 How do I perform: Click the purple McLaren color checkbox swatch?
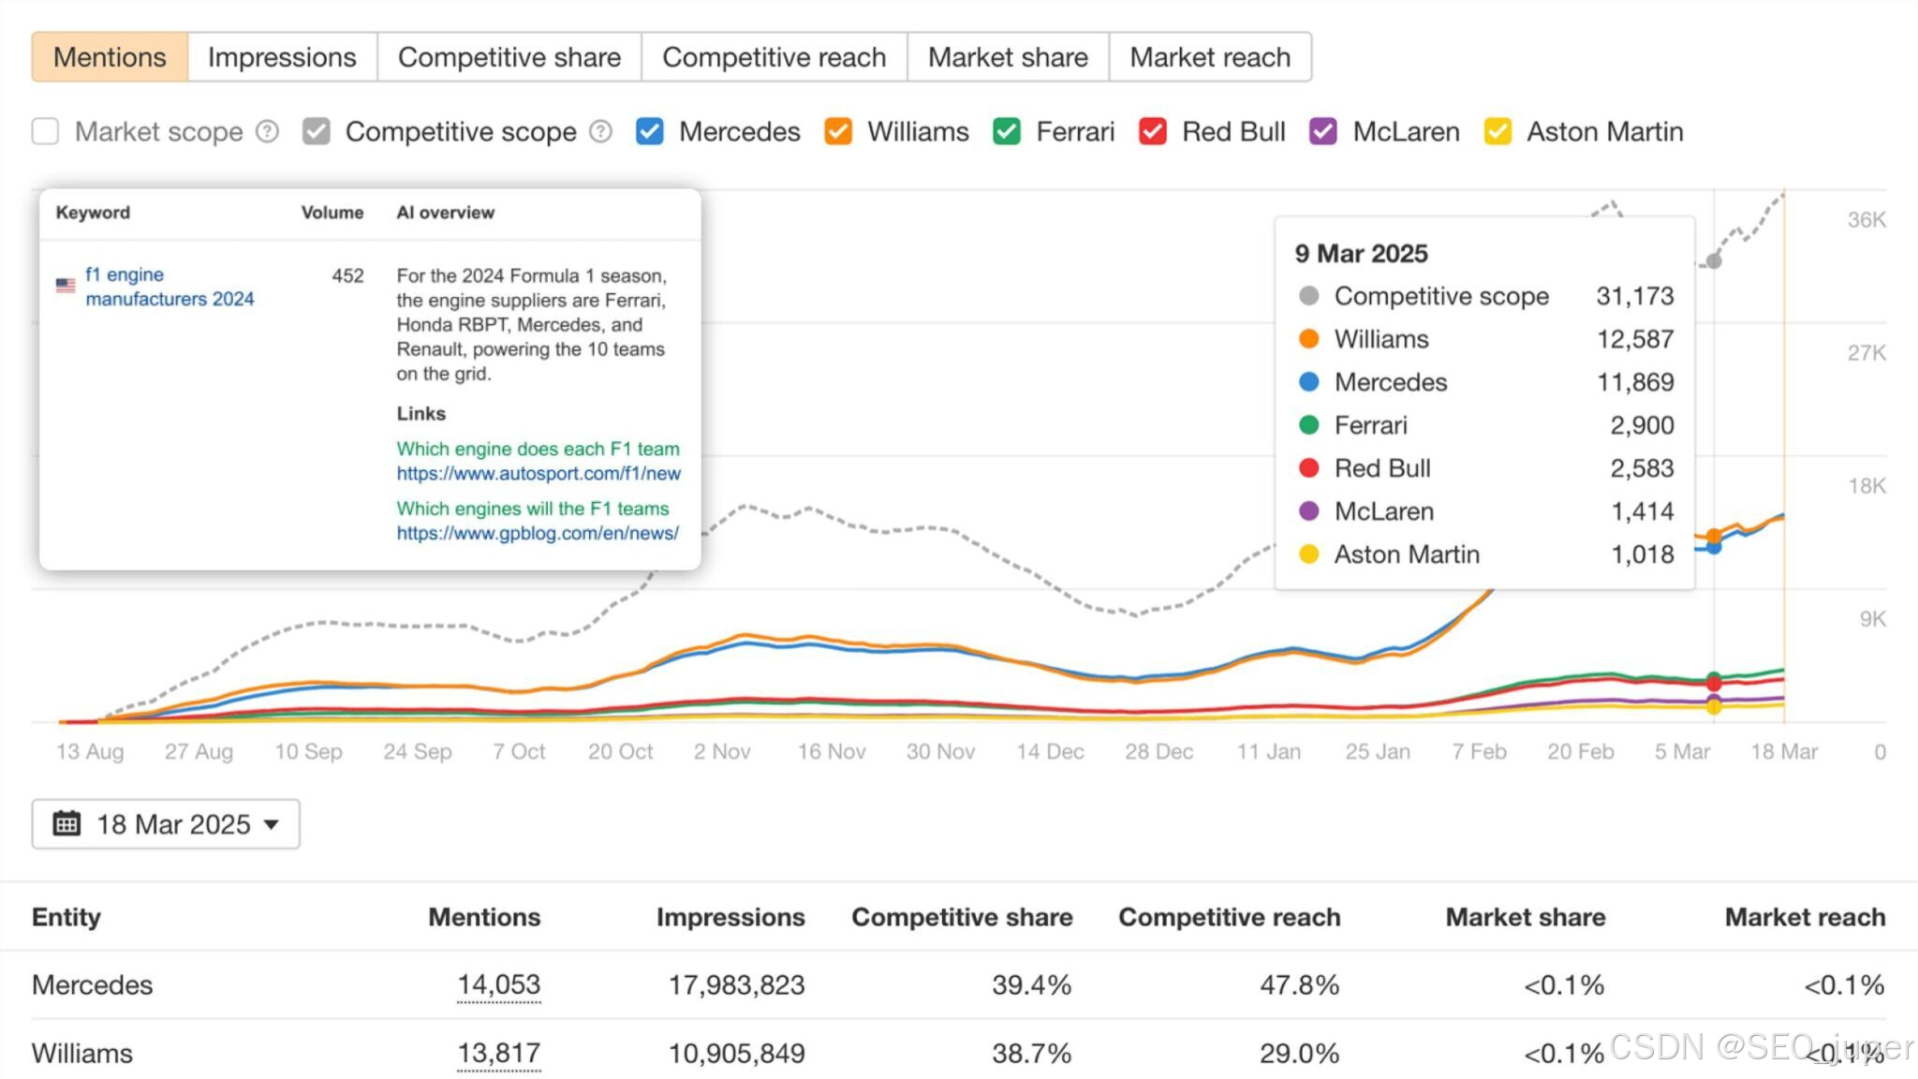(x=1322, y=132)
